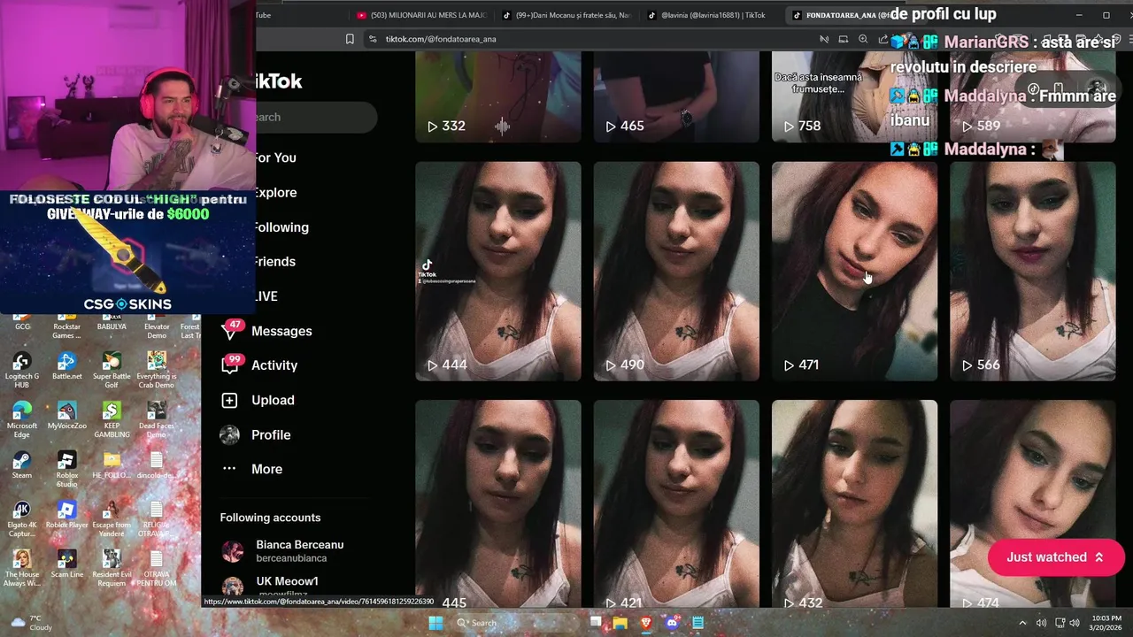The height and width of the screenshot is (637, 1133).
Task: Open The House Always Wins desktop shortcut
Action: (x=21, y=568)
